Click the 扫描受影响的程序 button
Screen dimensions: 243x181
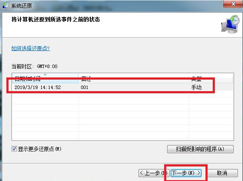tap(200, 149)
